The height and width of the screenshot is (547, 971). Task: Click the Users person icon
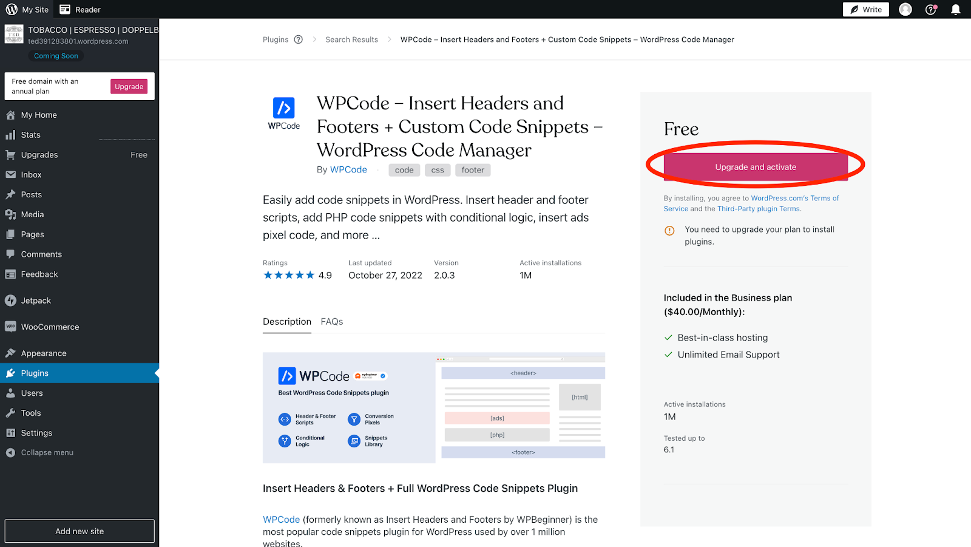[10, 393]
